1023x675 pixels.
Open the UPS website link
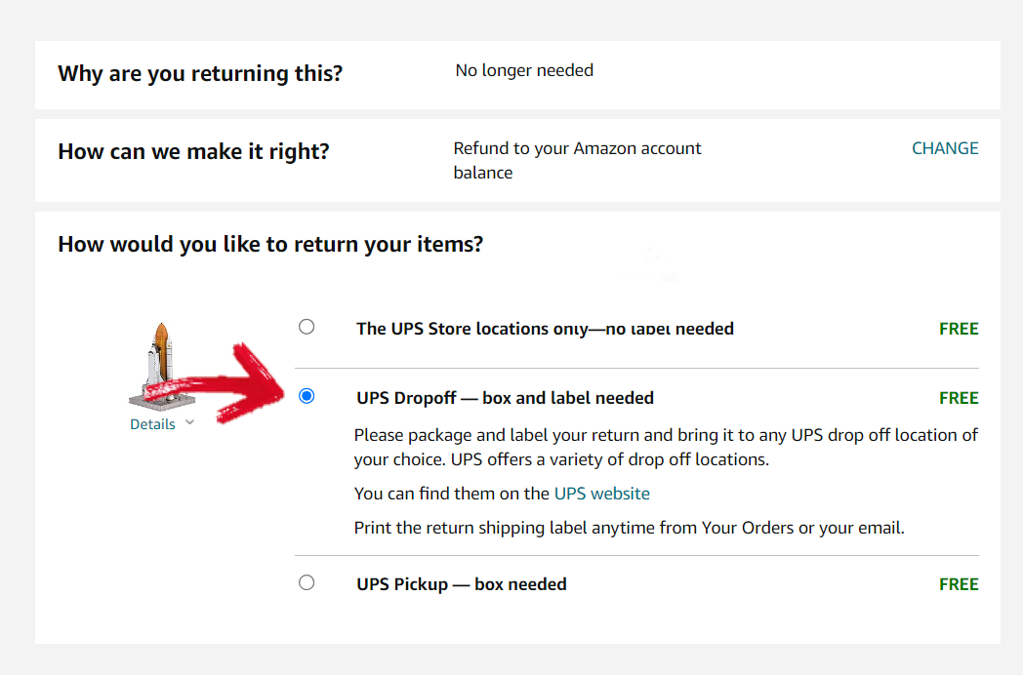(x=601, y=494)
